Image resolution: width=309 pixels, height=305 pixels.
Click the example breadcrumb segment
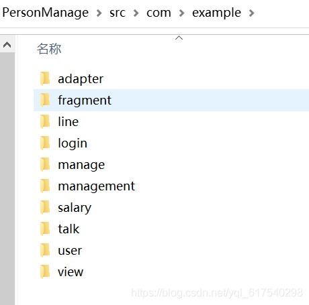[x=216, y=13]
